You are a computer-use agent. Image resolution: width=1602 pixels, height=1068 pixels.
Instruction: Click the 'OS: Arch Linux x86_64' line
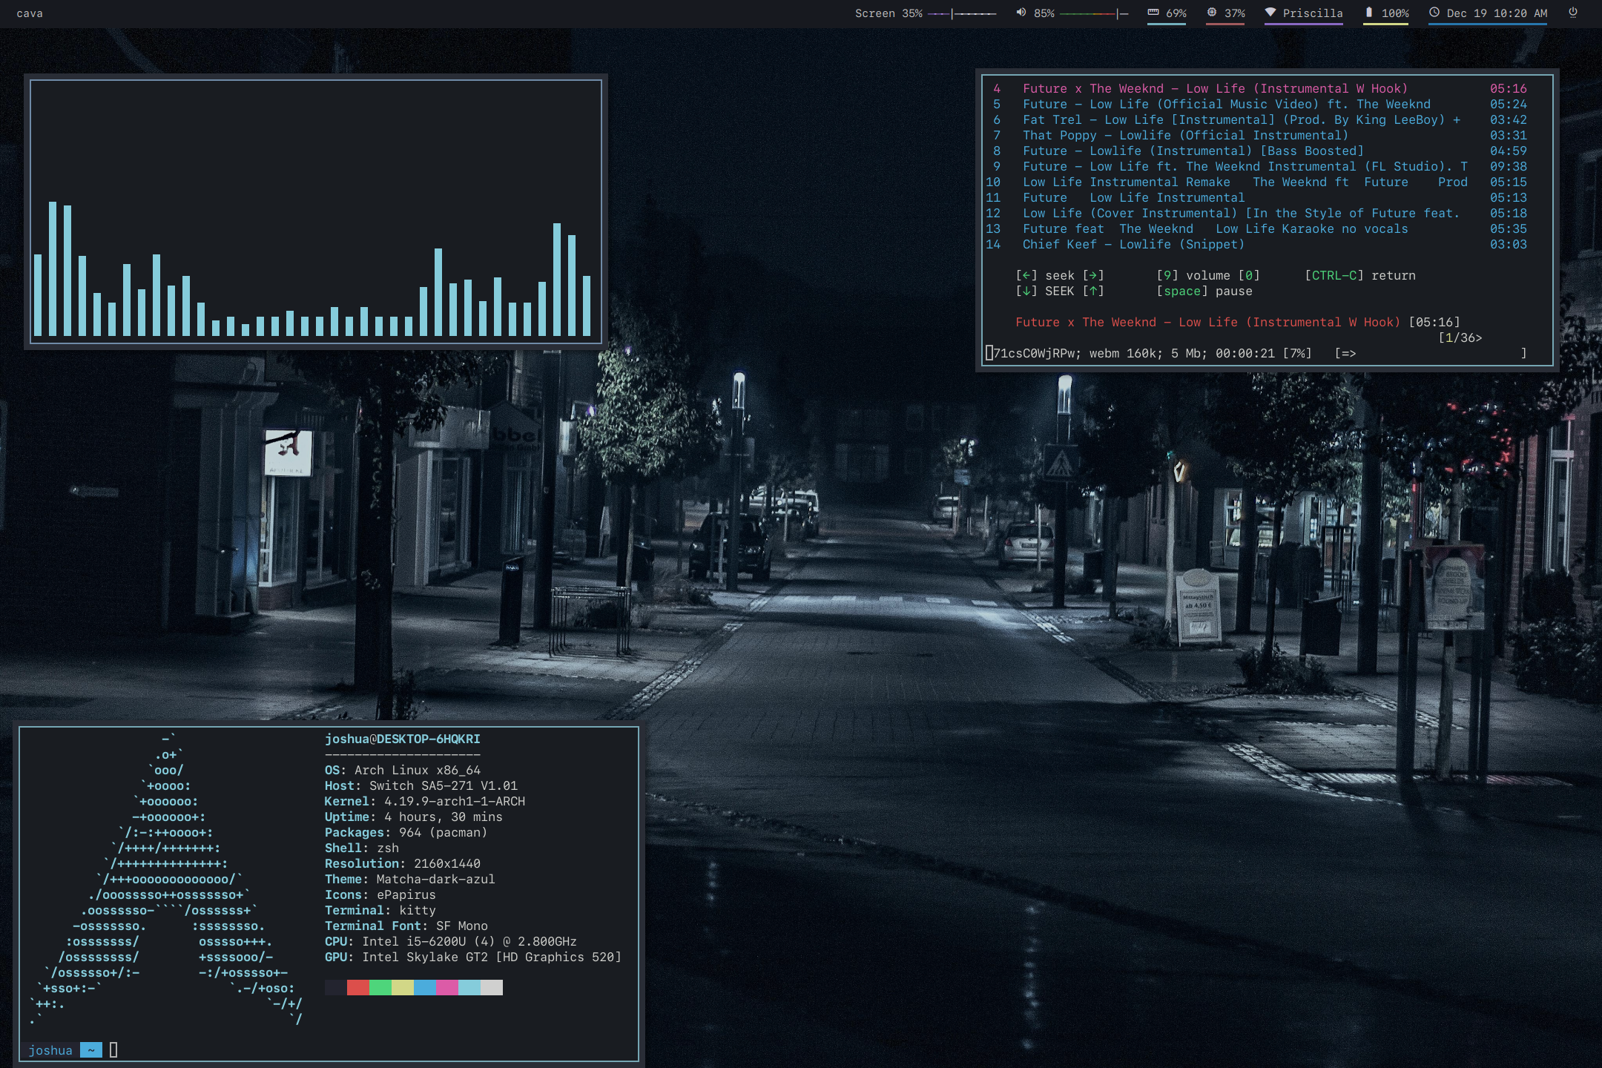pos(403,771)
